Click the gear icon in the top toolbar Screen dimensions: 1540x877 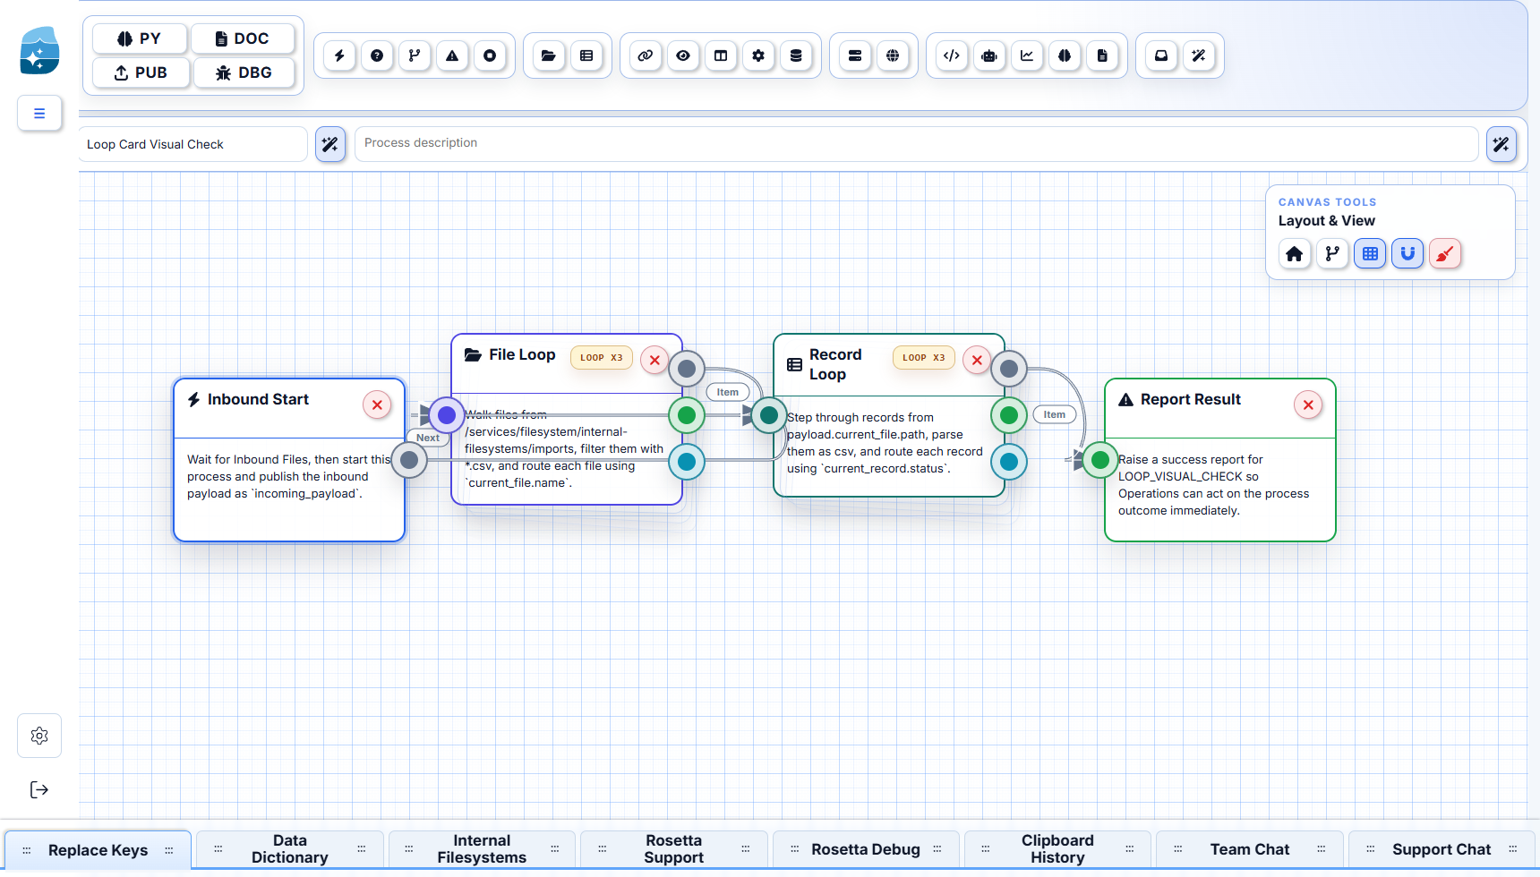(x=758, y=55)
